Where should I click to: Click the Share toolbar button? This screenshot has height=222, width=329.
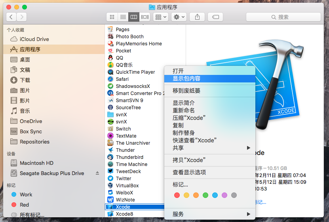(197, 17)
